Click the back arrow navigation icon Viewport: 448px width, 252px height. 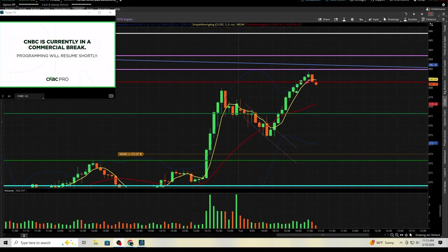coord(414,14)
